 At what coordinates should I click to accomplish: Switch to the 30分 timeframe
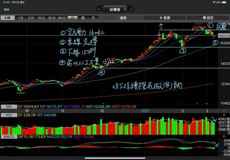pyautogui.click(x=52, y=18)
